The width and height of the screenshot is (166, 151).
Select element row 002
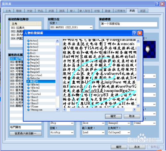click(17, 62)
